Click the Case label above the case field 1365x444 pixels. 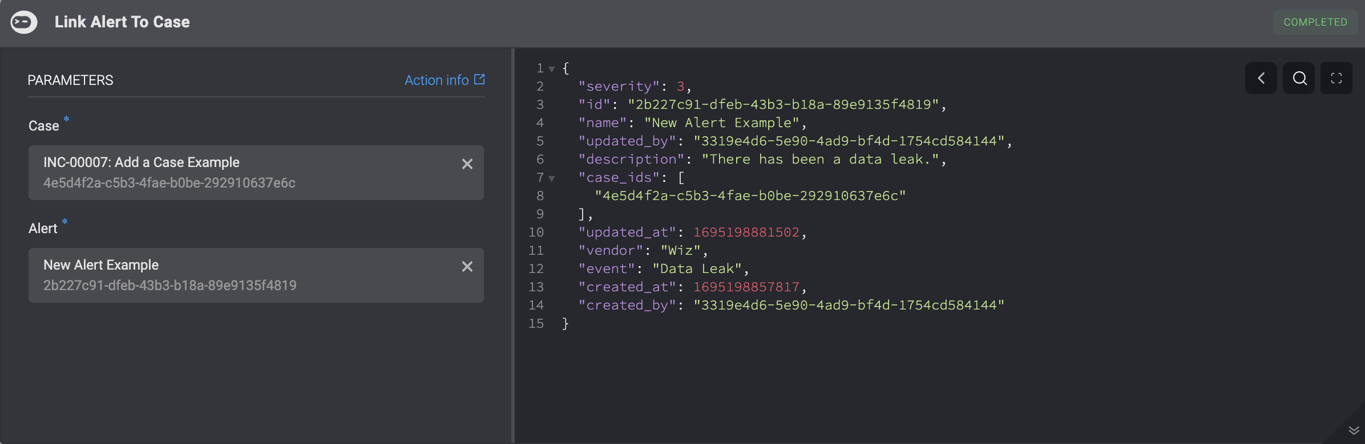point(44,126)
